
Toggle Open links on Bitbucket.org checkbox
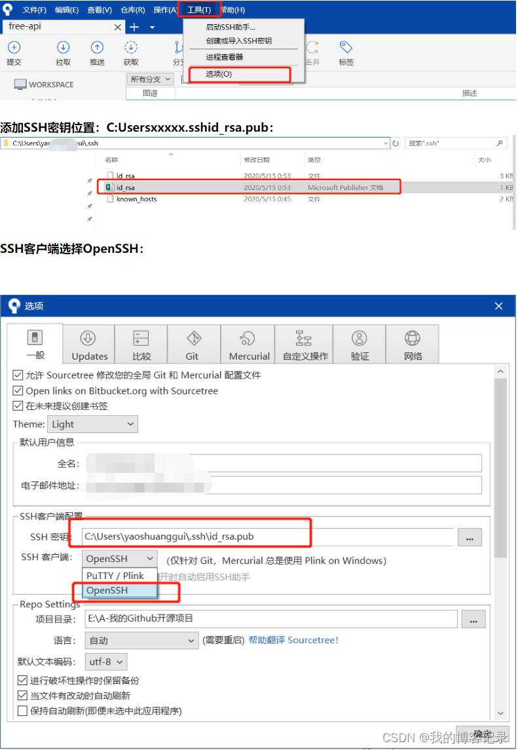pyautogui.click(x=18, y=391)
